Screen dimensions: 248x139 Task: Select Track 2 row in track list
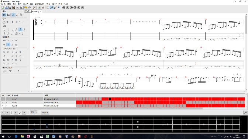(x=38, y=103)
